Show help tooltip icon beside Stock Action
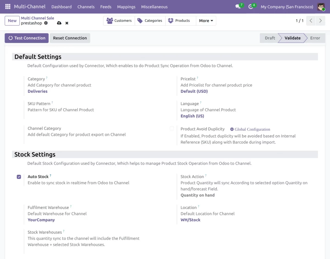330x259 pixels. (206, 176)
